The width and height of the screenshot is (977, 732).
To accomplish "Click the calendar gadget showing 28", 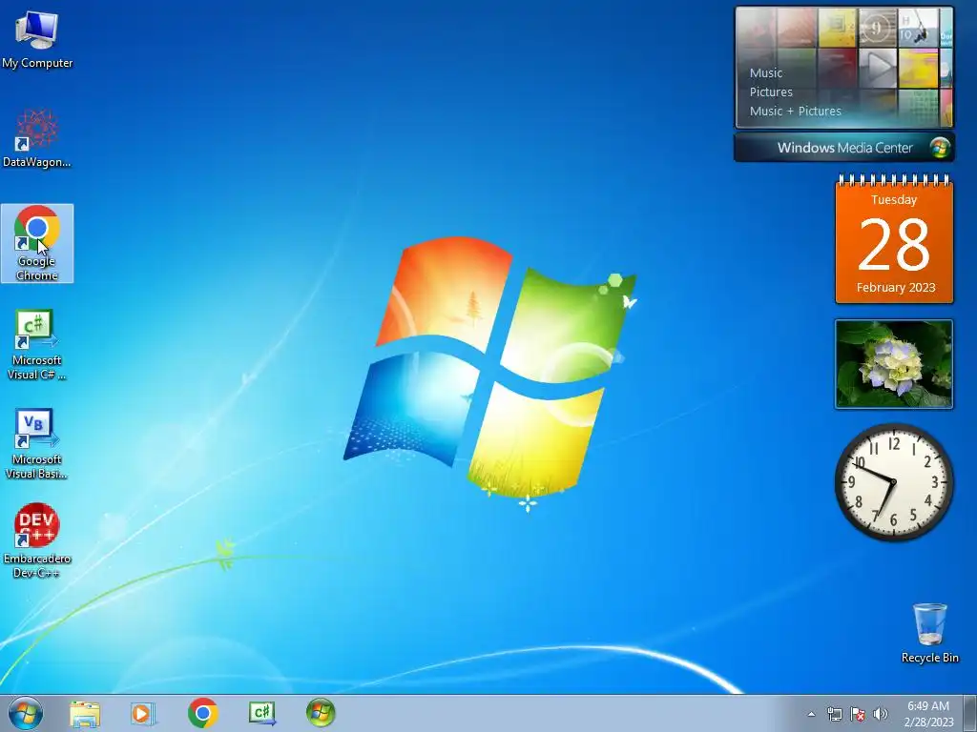I will tap(894, 239).
